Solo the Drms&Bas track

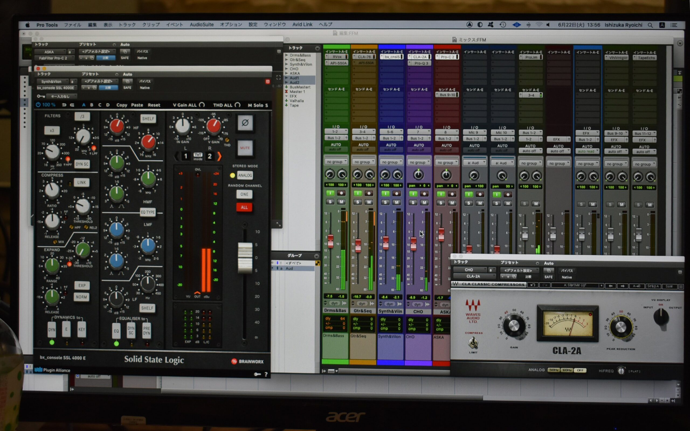pyautogui.click(x=330, y=201)
